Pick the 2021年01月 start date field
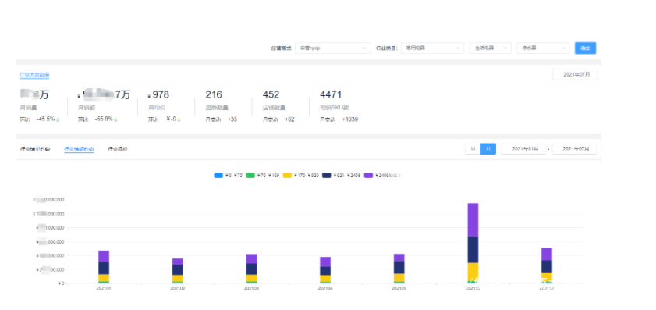The height and width of the screenshot is (310, 656). point(524,148)
